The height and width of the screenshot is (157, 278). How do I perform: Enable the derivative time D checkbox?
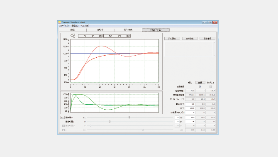[63, 125]
